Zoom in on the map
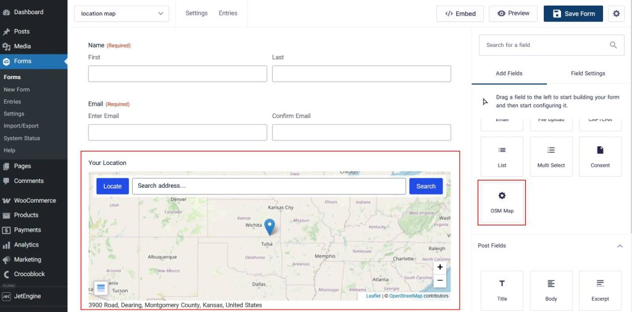The image size is (632, 312). [x=439, y=267]
